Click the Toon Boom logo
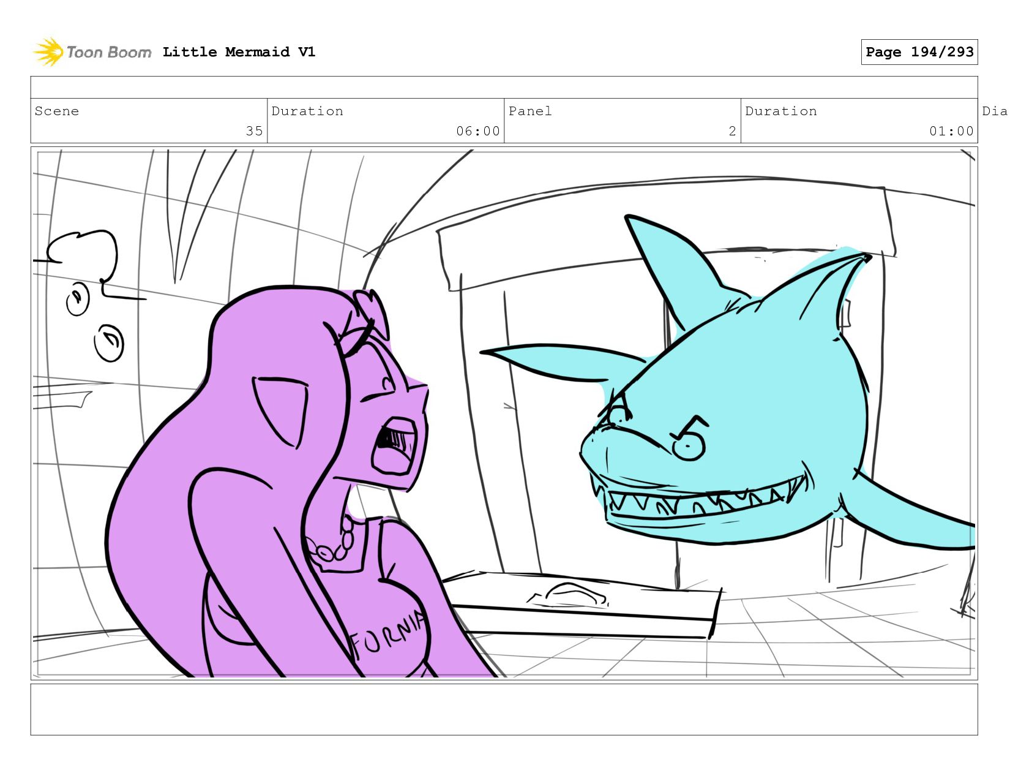 click(x=92, y=52)
